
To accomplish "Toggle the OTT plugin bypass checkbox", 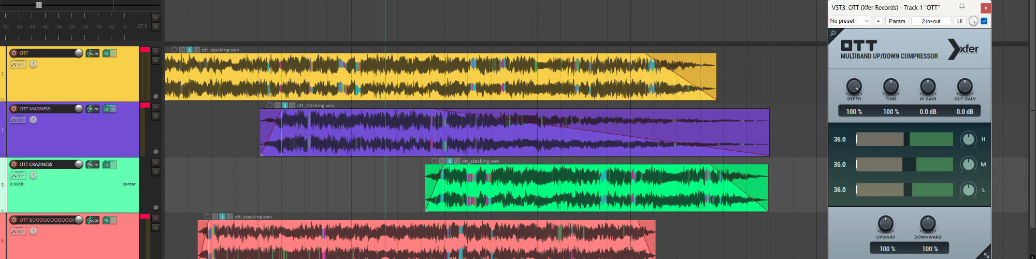I will (x=984, y=21).
